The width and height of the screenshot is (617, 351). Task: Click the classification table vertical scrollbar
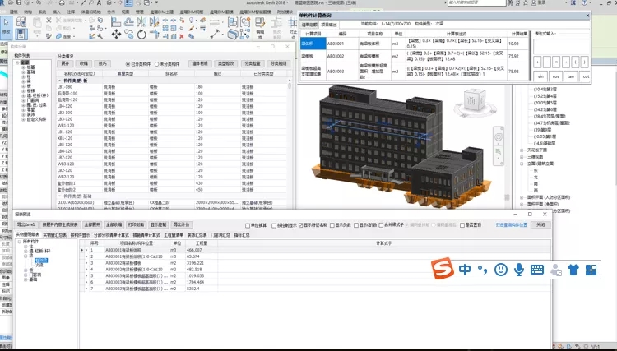click(x=290, y=85)
